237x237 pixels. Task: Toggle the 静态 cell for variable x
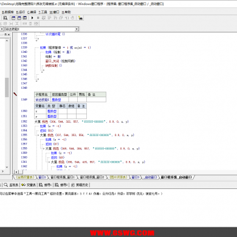(x=63, y=111)
